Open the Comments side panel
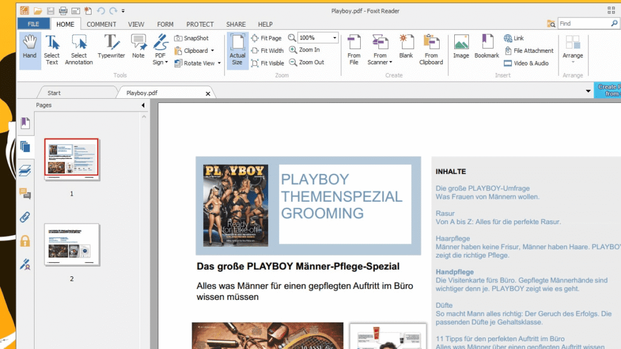The width and height of the screenshot is (621, 349). point(25,193)
